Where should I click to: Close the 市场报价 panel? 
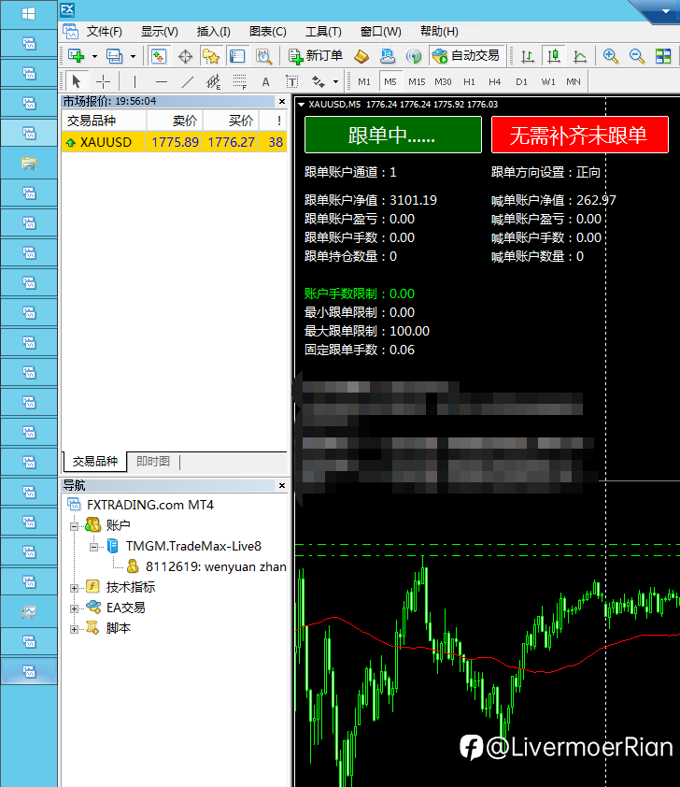(x=282, y=101)
